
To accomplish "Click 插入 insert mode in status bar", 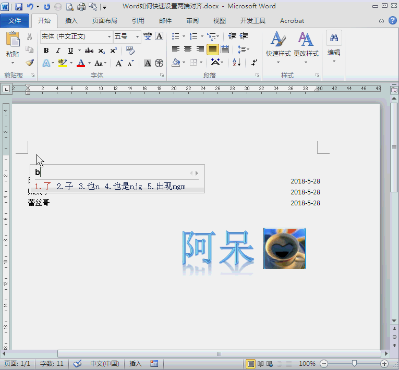I will pyautogui.click(x=135, y=363).
